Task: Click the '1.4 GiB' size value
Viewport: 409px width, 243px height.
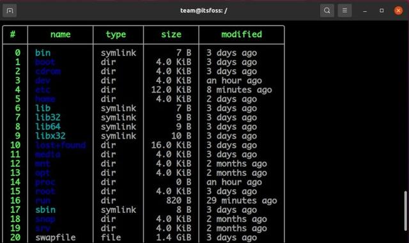Action: 173,237
